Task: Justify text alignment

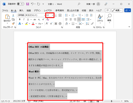Action: pyautogui.click(x=79, y=19)
